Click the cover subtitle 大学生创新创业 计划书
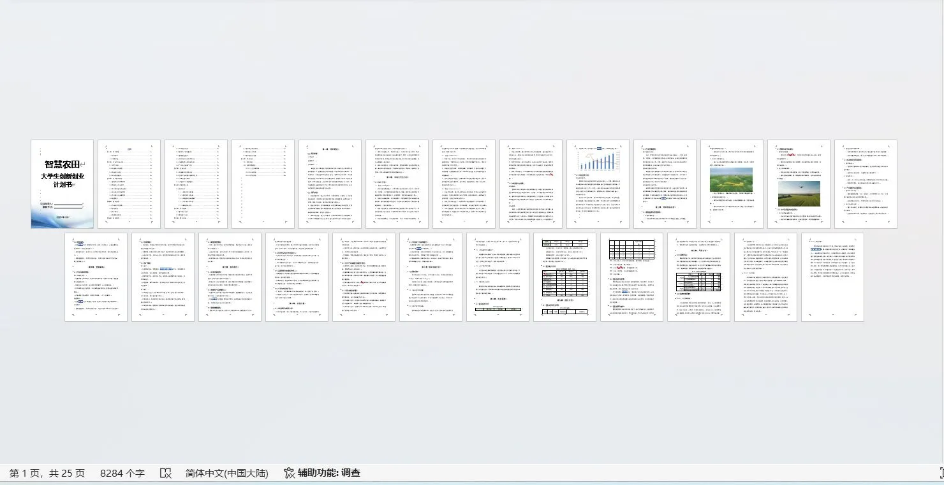 point(63,180)
